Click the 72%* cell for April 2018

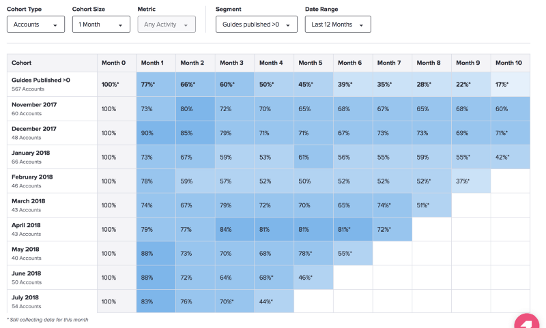[392, 229]
